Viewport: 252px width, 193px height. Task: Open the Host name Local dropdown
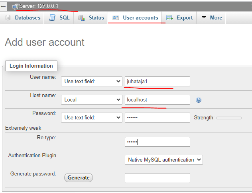tap(92, 99)
